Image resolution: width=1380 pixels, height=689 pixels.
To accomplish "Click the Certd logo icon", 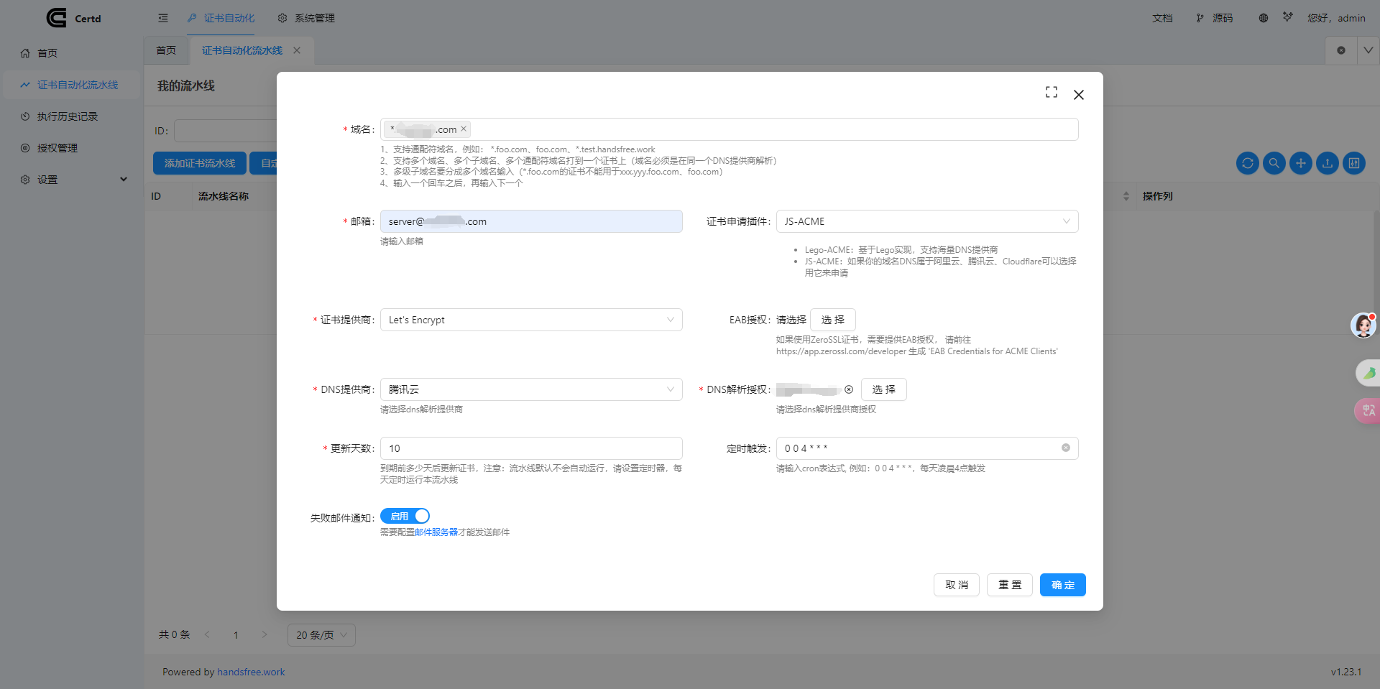I will click(57, 18).
